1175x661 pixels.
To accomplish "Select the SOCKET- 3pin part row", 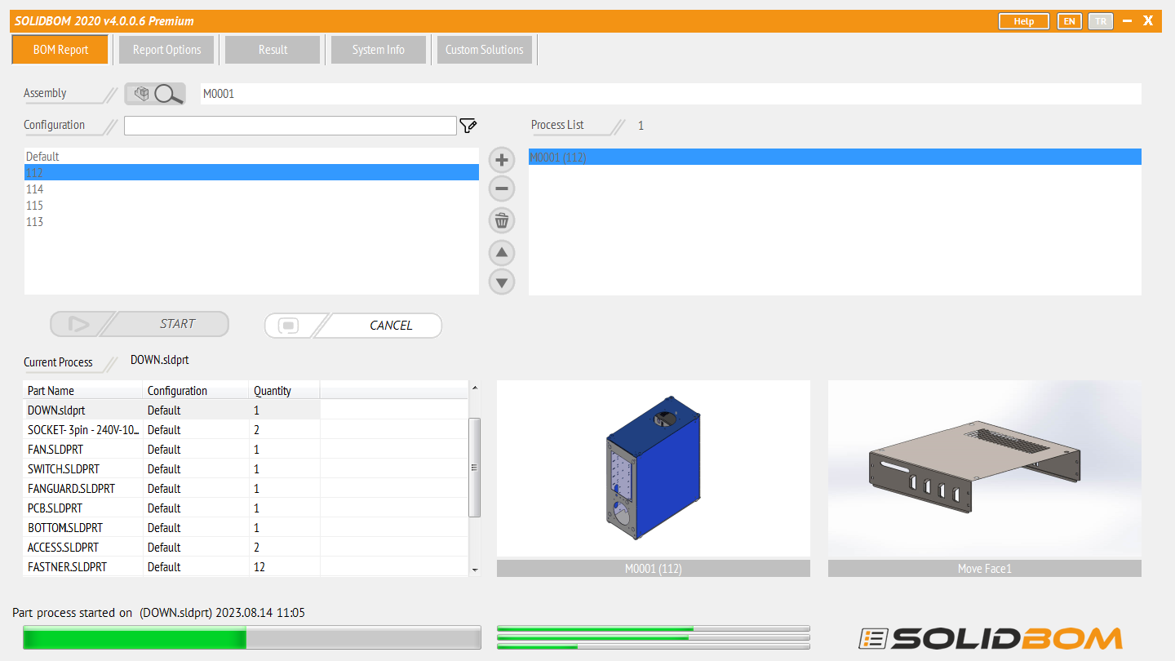I will point(246,430).
